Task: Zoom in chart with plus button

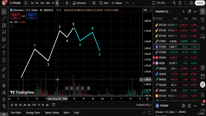Action: click(x=71, y=88)
